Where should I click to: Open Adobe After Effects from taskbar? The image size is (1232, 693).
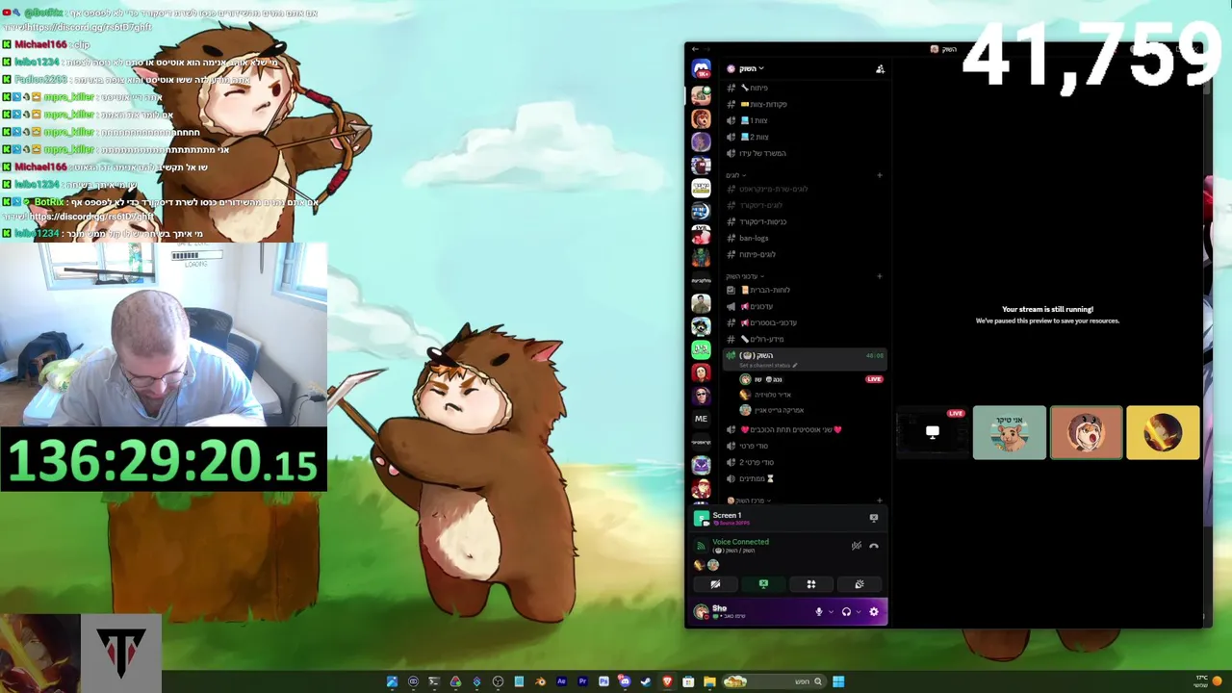point(561,681)
